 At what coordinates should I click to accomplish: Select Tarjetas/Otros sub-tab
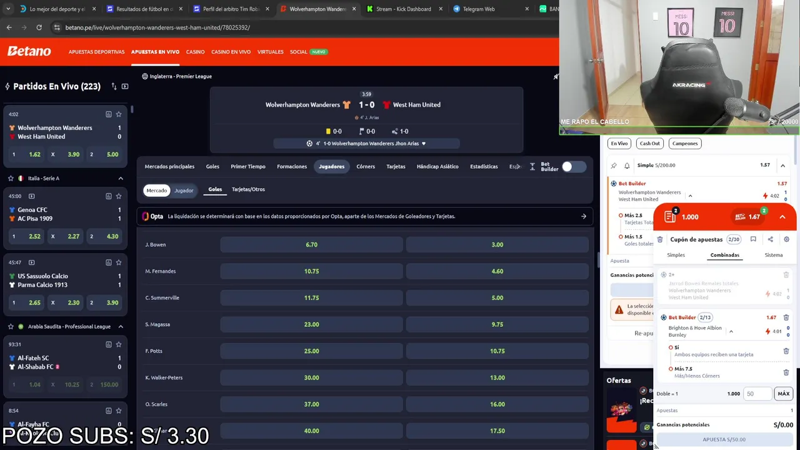(x=248, y=189)
